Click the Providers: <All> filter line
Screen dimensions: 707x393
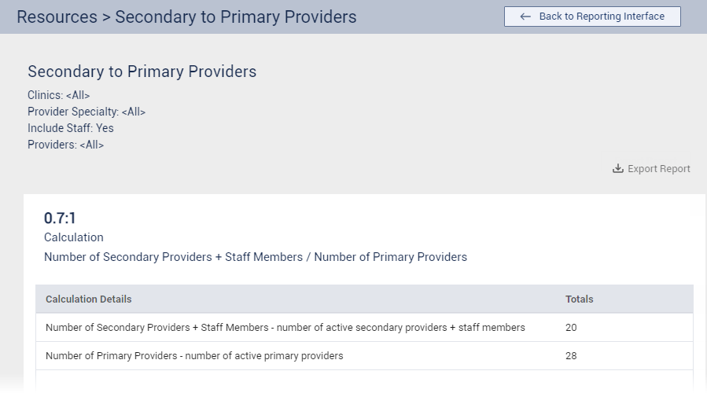(65, 145)
